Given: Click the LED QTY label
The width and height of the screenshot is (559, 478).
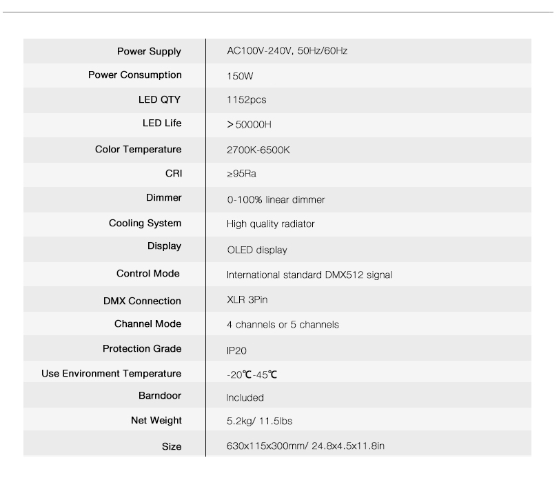Looking at the screenshot, I should tap(159, 99).
